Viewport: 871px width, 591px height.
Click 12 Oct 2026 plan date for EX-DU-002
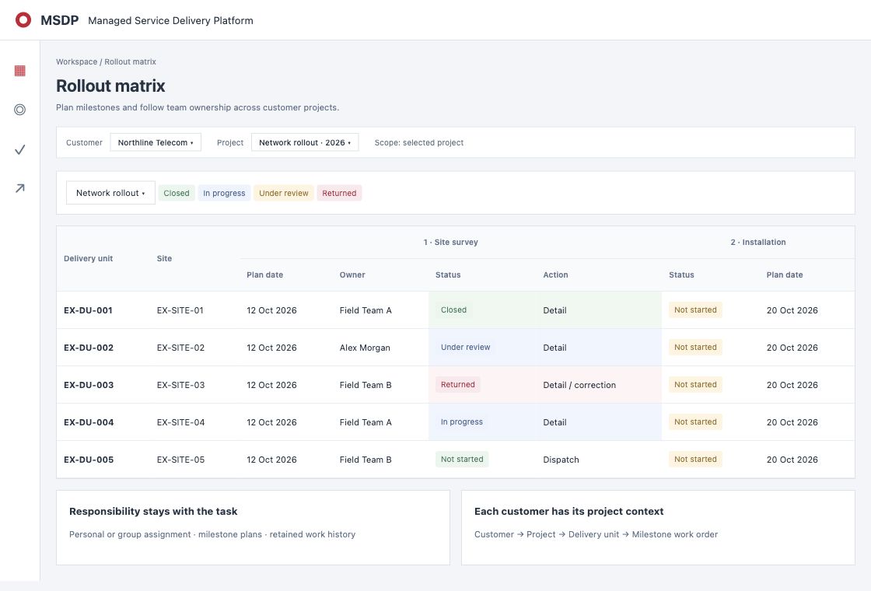[271, 347]
